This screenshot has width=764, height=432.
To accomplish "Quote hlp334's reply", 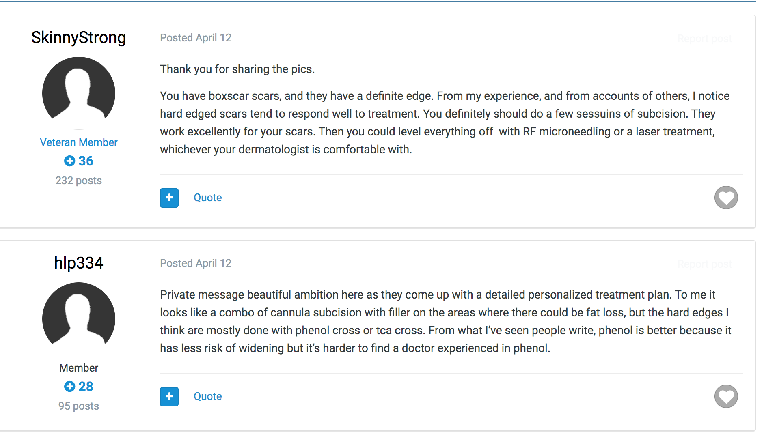I will tap(208, 396).
